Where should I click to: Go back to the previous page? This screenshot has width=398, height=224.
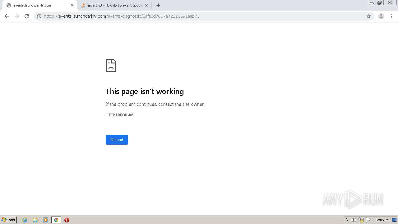(x=7, y=16)
